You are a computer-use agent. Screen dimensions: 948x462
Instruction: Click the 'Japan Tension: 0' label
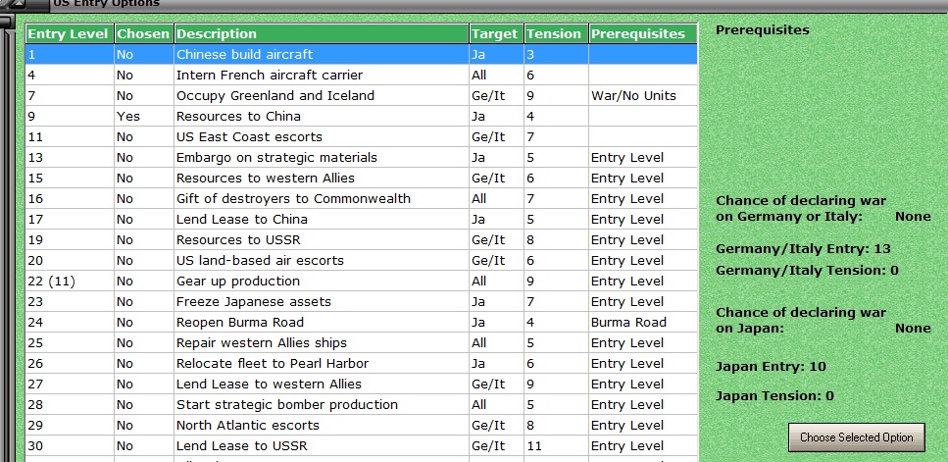point(774,396)
